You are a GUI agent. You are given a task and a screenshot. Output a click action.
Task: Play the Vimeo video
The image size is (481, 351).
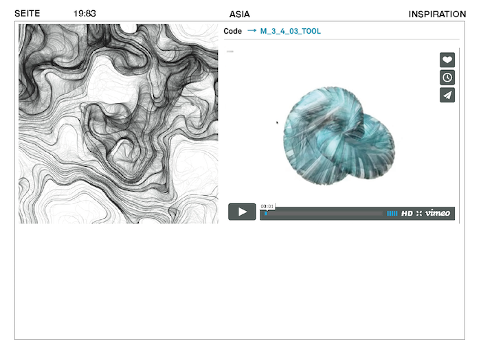pyautogui.click(x=242, y=212)
